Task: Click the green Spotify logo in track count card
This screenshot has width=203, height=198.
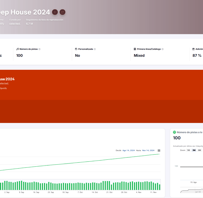Action: pyautogui.click(x=174, y=132)
